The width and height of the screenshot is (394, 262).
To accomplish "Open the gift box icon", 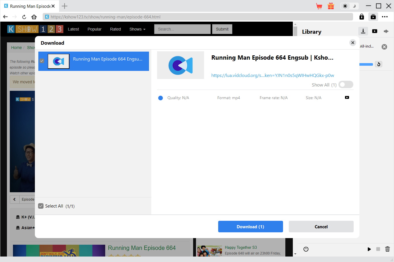I will pyautogui.click(x=331, y=6).
